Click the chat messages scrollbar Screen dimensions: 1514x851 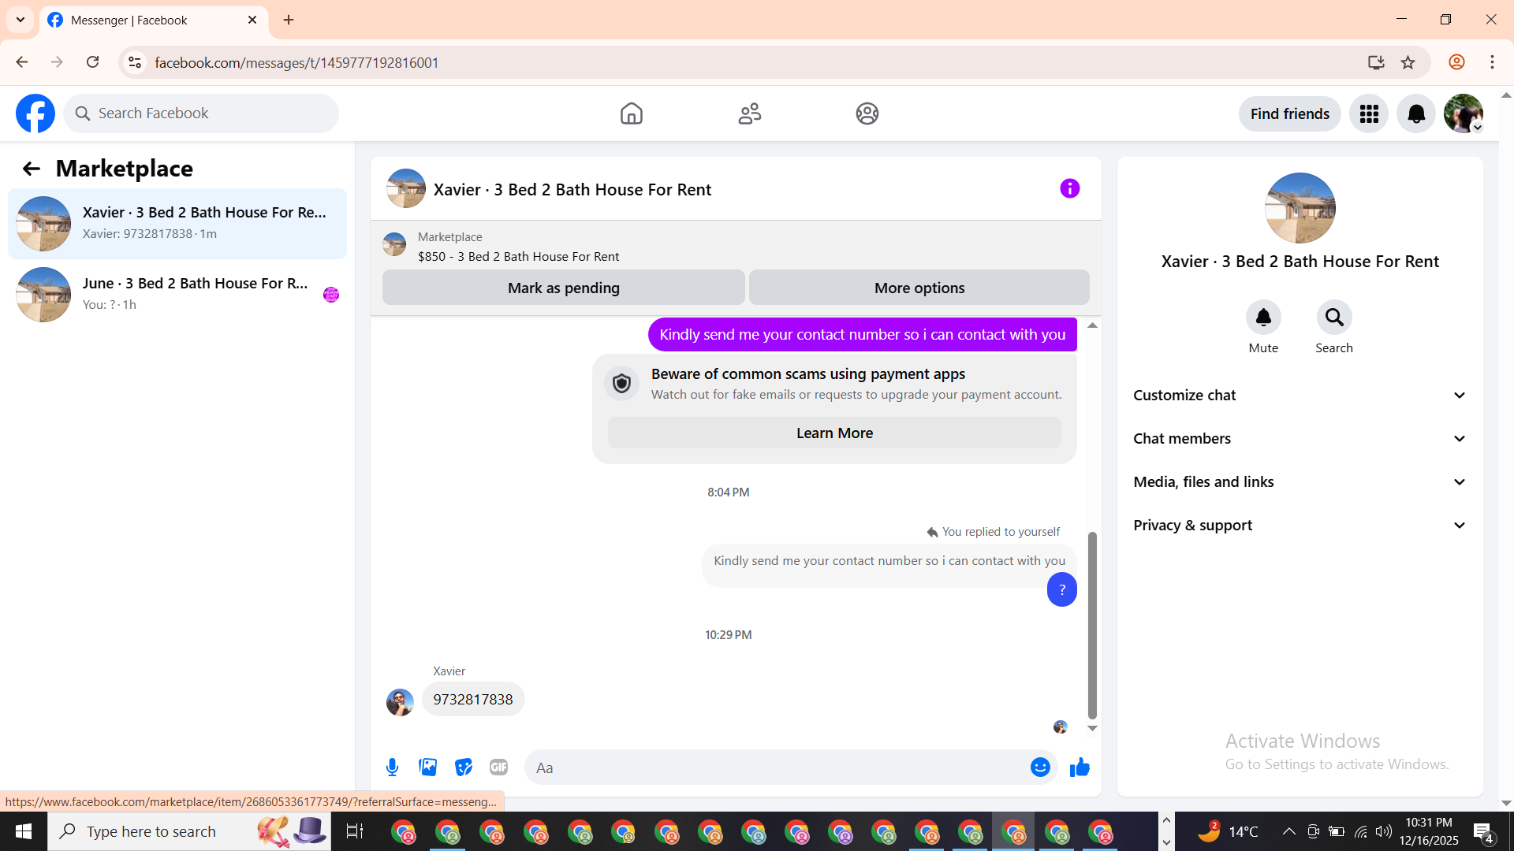coord(1092,625)
